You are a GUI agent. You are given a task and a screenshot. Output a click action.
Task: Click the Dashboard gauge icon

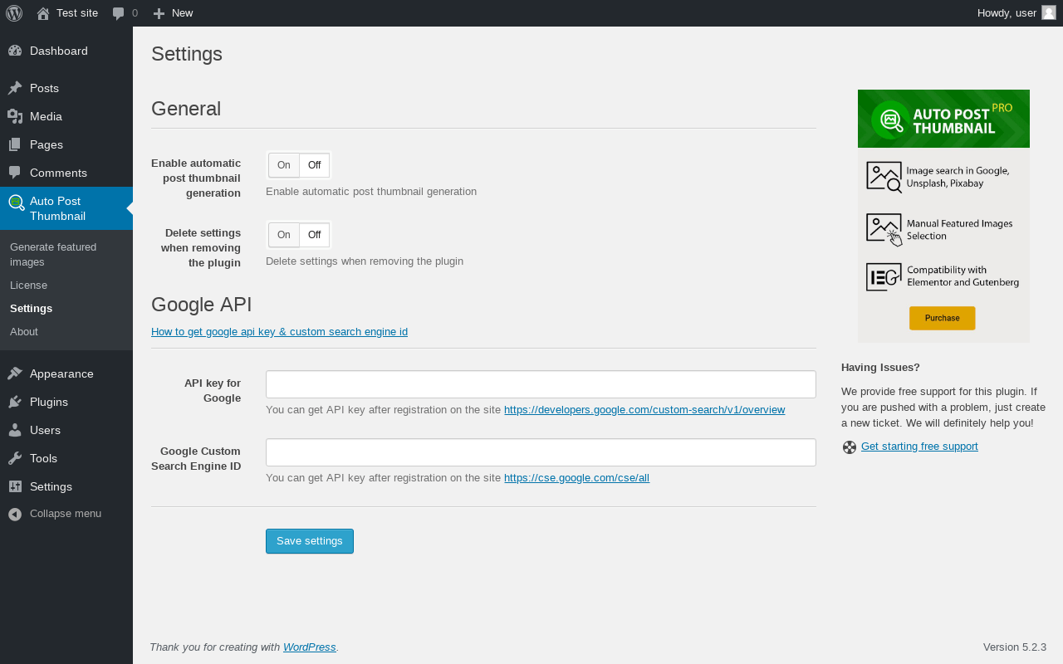(x=15, y=51)
